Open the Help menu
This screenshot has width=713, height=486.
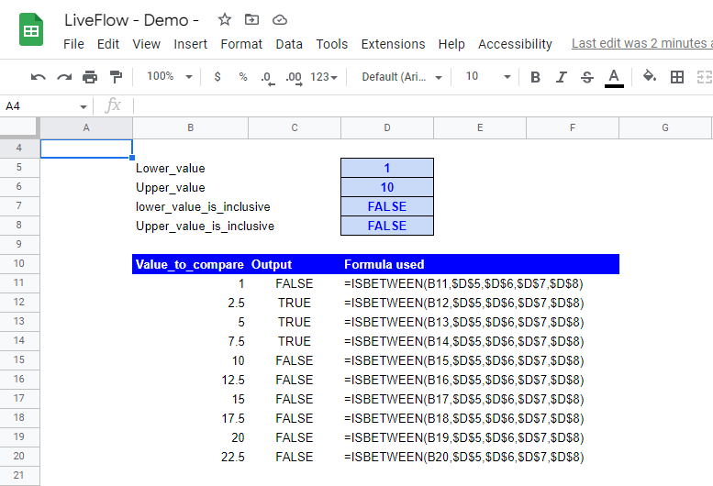[451, 44]
